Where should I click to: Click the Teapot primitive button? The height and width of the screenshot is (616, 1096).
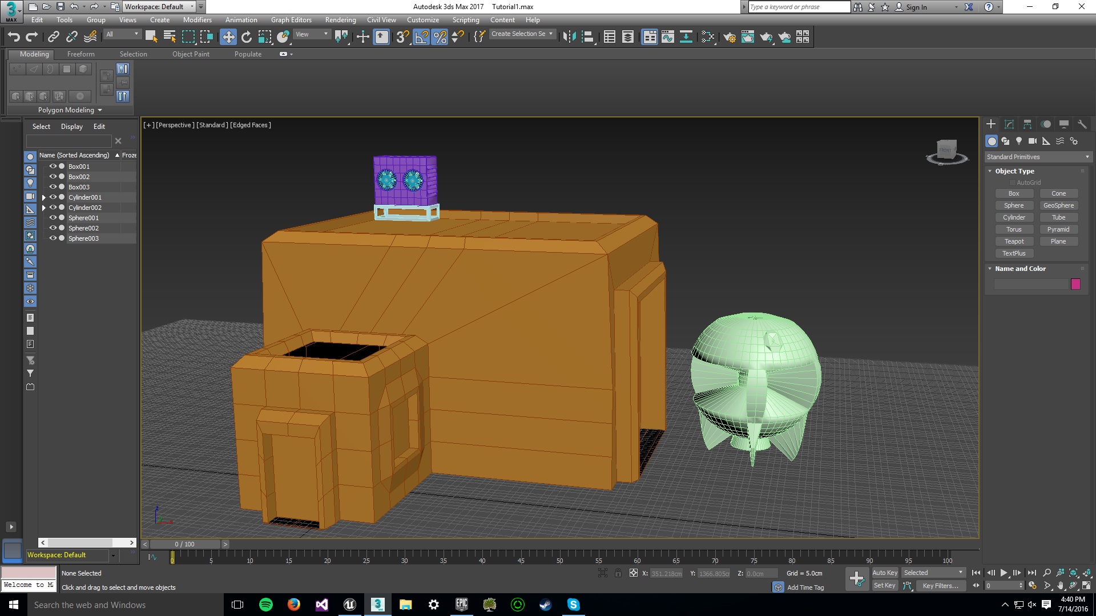[1014, 241]
